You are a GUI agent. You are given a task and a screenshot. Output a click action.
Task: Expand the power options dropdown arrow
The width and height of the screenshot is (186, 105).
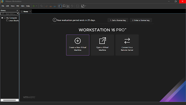37,6
